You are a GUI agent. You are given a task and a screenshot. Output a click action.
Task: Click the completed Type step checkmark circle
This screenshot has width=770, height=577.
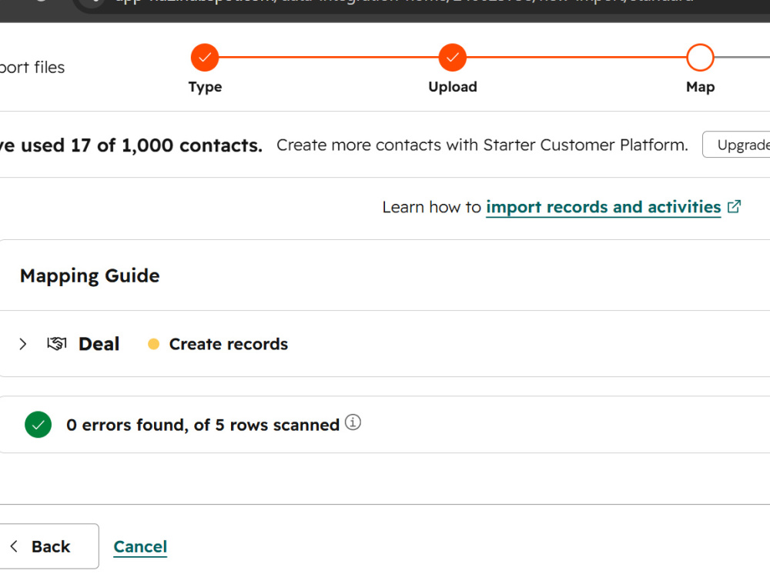tap(205, 58)
